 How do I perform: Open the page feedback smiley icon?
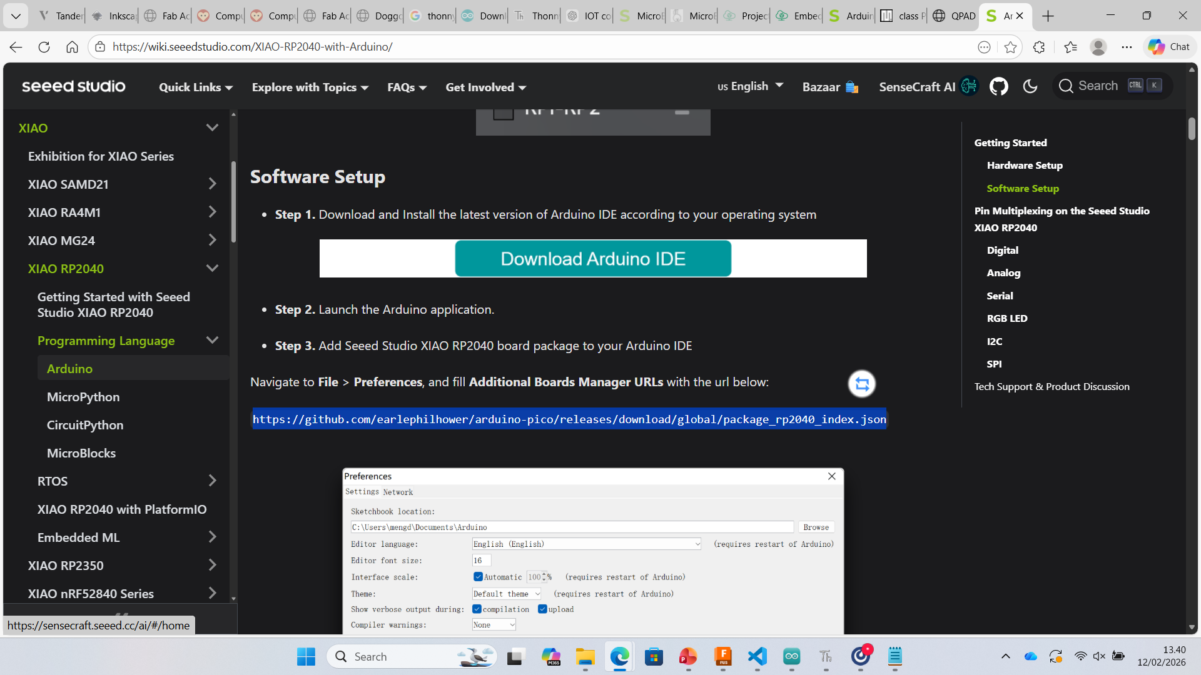tap(984, 47)
